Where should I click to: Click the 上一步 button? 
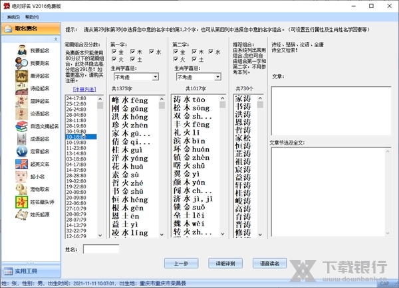click(181, 263)
